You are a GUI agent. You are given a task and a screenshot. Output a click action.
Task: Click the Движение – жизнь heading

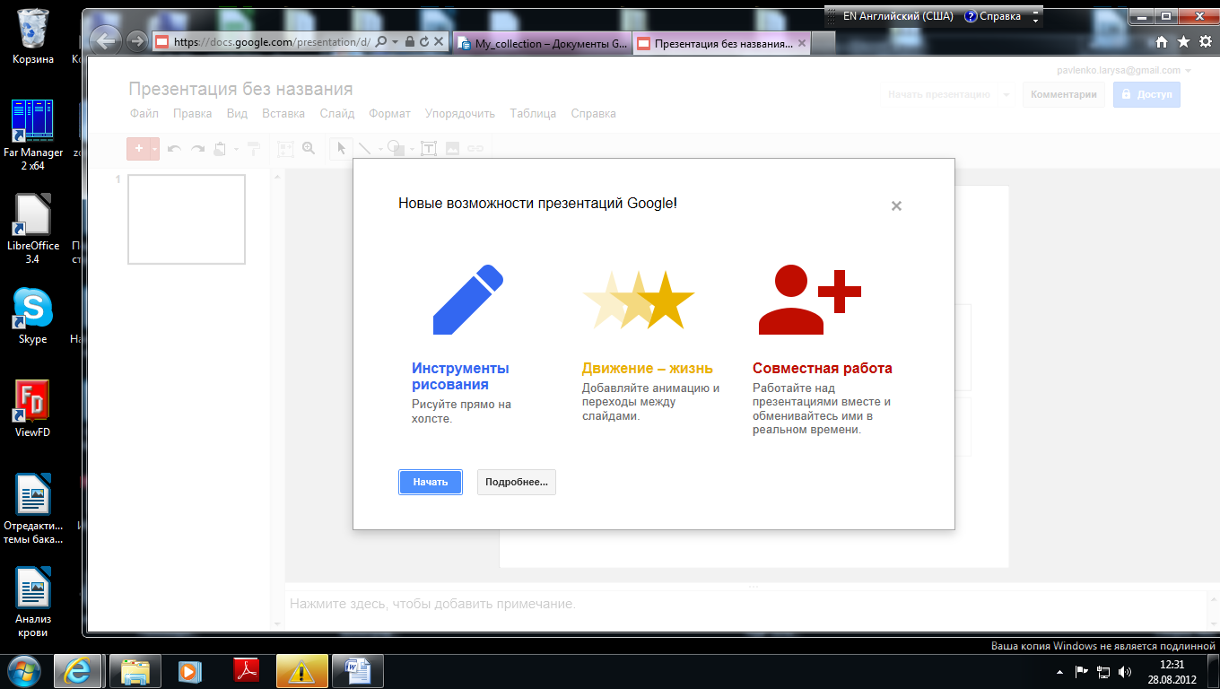click(647, 368)
